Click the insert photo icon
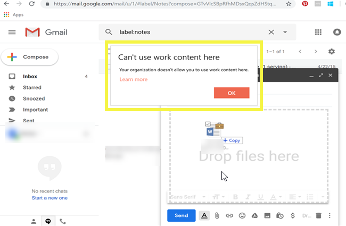346x226 pixels. point(267,215)
